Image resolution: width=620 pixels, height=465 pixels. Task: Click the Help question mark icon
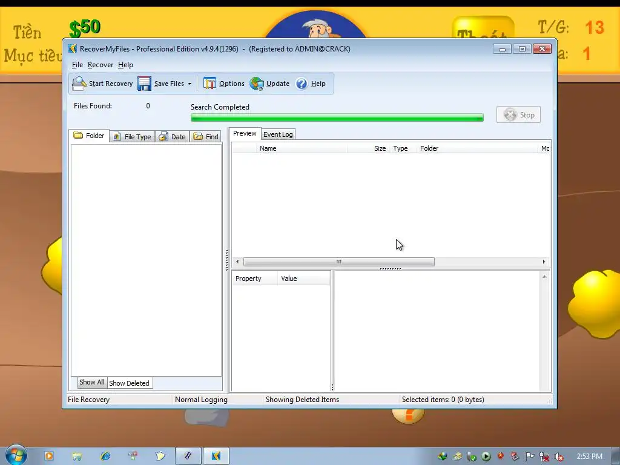click(302, 84)
